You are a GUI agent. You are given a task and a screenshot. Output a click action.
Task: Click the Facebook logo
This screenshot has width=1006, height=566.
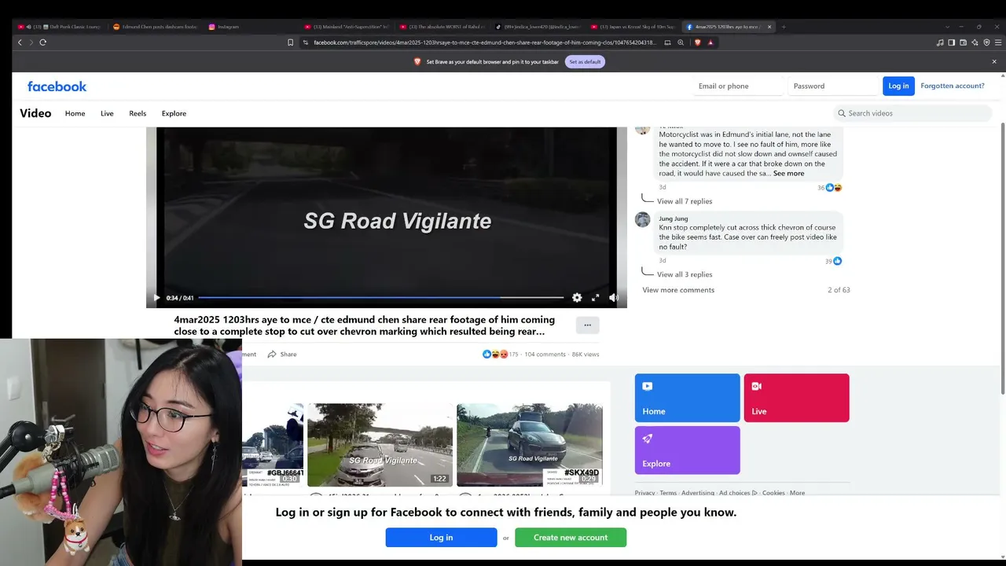click(57, 86)
